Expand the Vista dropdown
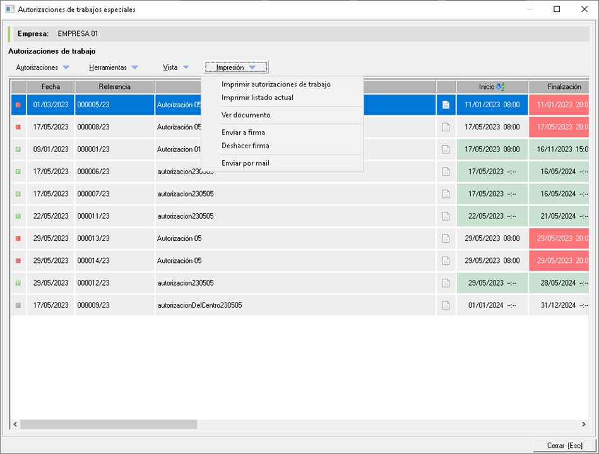 pyautogui.click(x=175, y=67)
